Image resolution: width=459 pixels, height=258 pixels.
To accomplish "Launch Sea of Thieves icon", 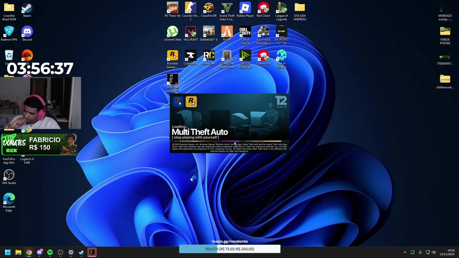I will coord(281,59).
